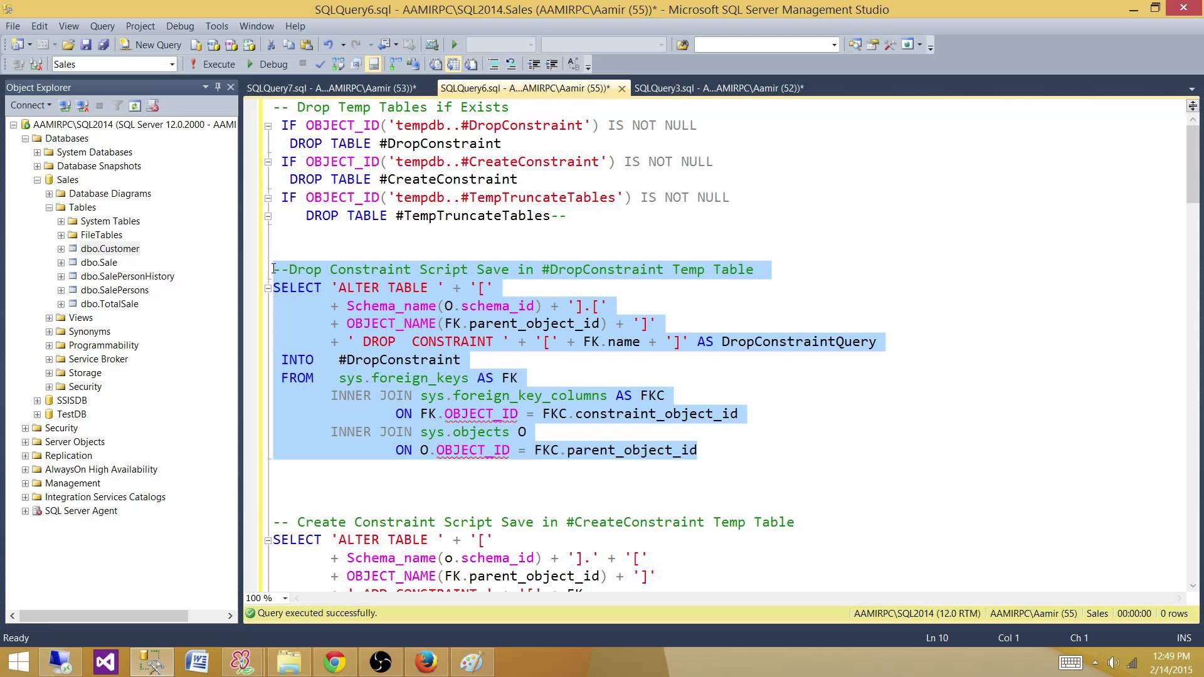Specify values for template parameters
This screenshot has height=677, width=1204.
point(574,64)
